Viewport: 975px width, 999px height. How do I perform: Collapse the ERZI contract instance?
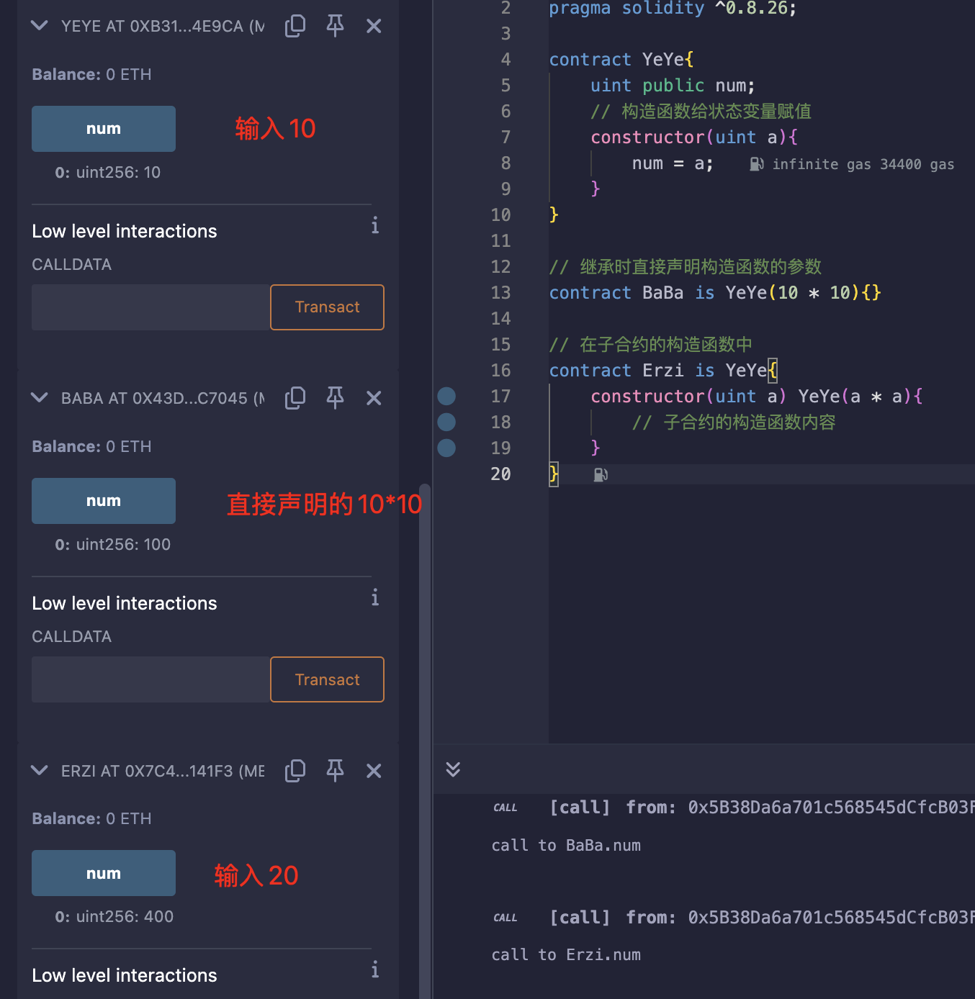(40, 771)
